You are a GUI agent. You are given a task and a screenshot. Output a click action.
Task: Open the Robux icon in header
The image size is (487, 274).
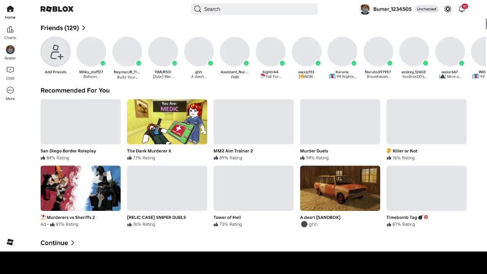448,9
